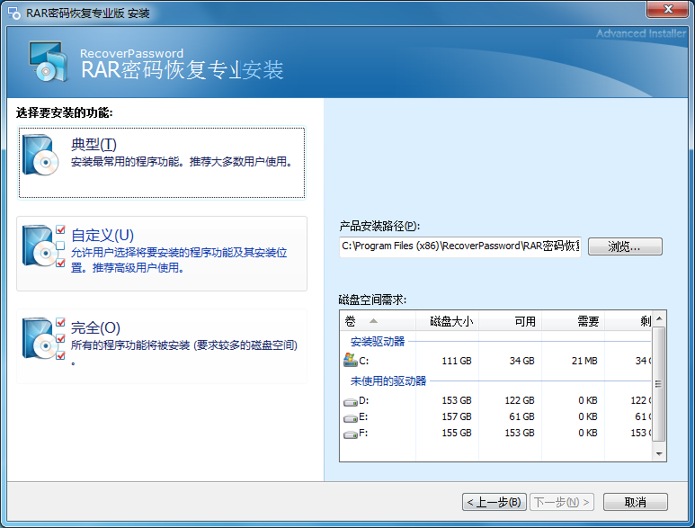Sort by 剩 (remaining) column header
This screenshot has height=528, width=695.
tap(628, 321)
